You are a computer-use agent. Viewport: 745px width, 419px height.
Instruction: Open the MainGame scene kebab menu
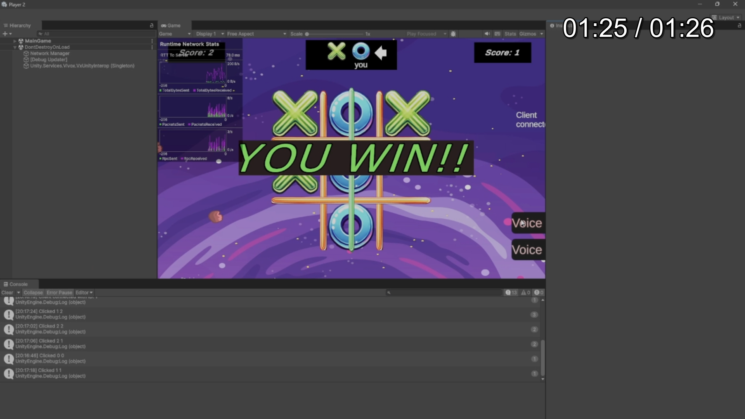pyautogui.click(x=152, y=41)
